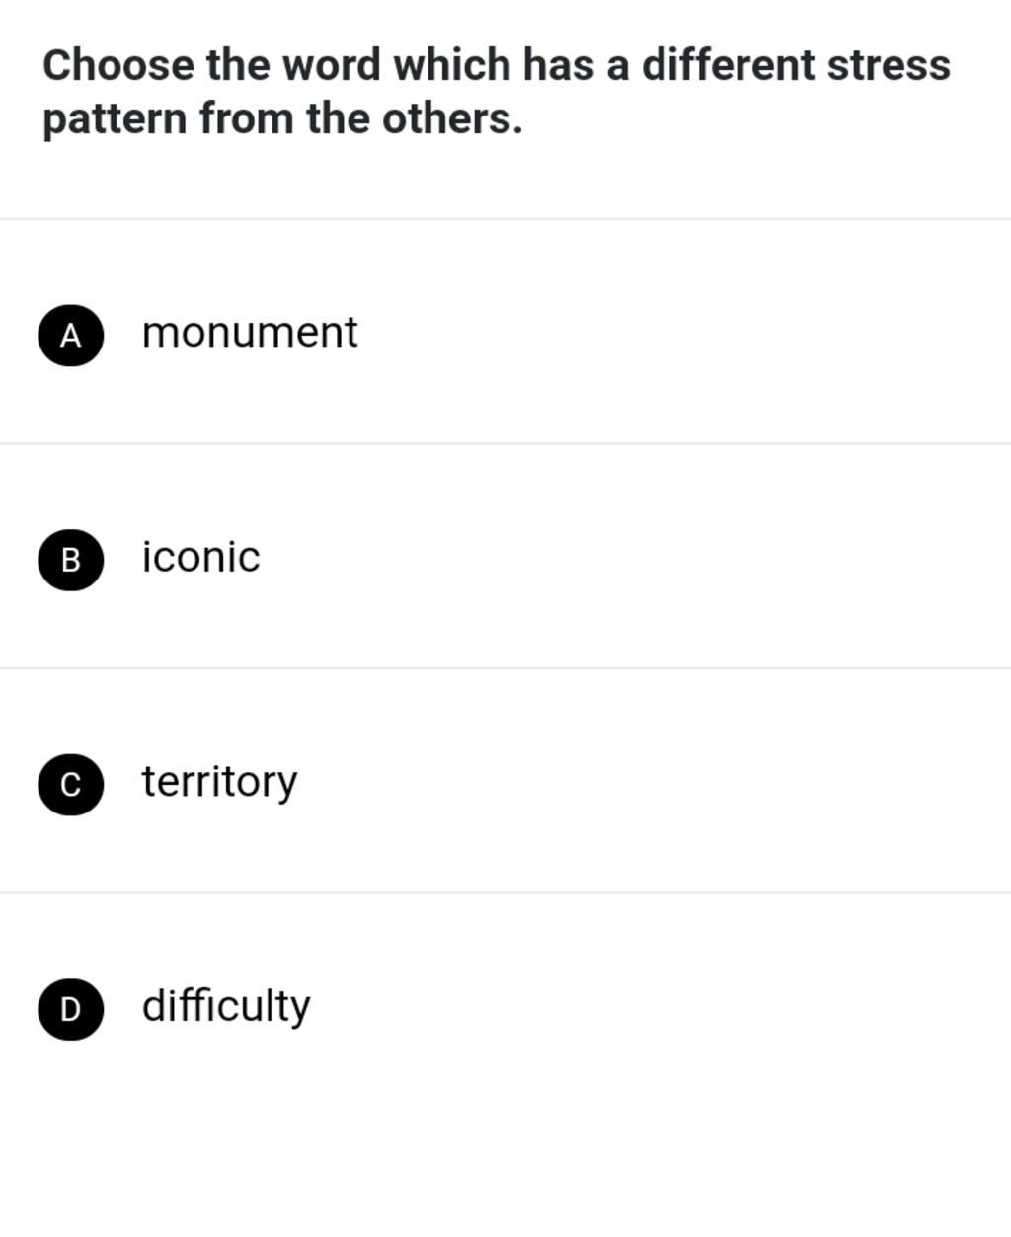Screen dimensions: 1011x1237
Task: Choose the answer word "iconic"
Action: click(x=201, y=557)
